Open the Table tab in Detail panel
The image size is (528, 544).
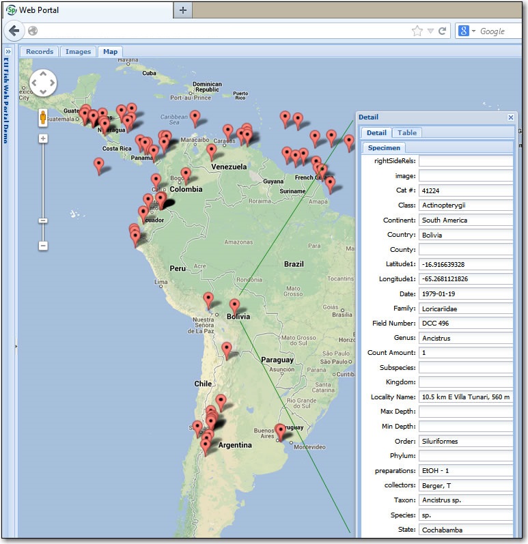click(407, 132)
